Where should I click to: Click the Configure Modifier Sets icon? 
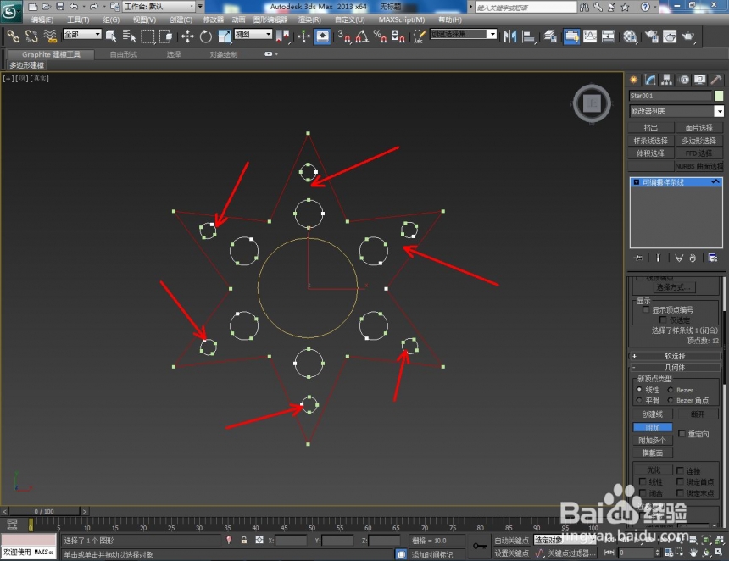712,258
